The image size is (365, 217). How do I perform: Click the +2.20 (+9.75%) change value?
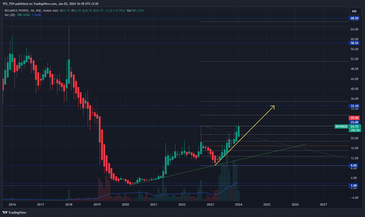115,11
